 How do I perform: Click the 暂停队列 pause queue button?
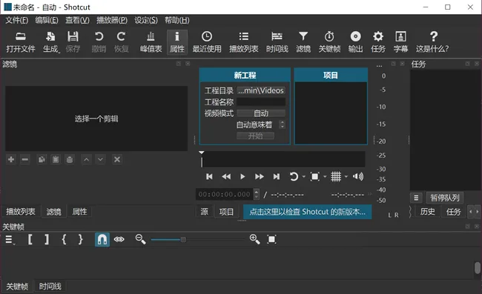point(444,198)
